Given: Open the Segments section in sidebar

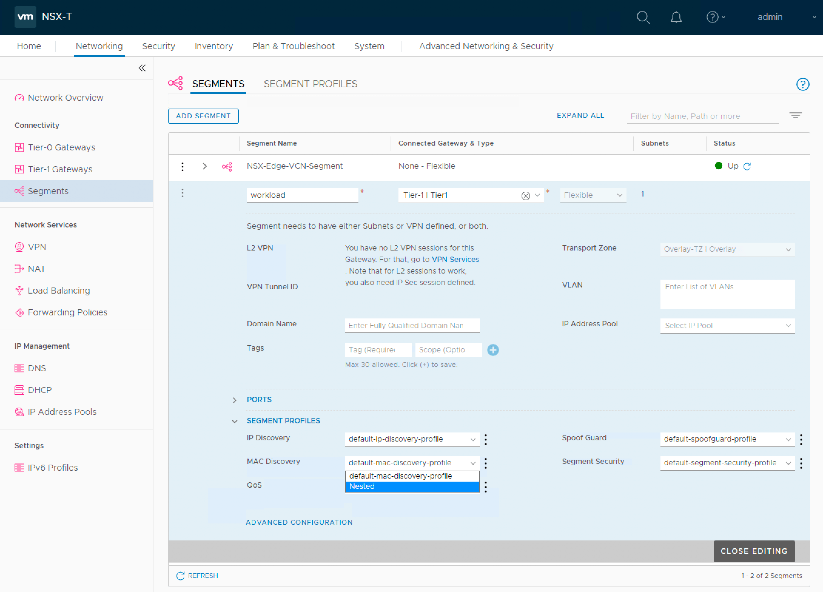Looking at the screenshot, I should tap(48, 191).
